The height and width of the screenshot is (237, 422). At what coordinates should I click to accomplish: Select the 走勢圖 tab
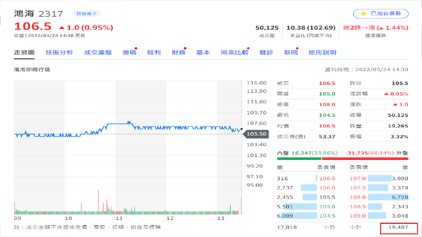click(x=24, y=53)
